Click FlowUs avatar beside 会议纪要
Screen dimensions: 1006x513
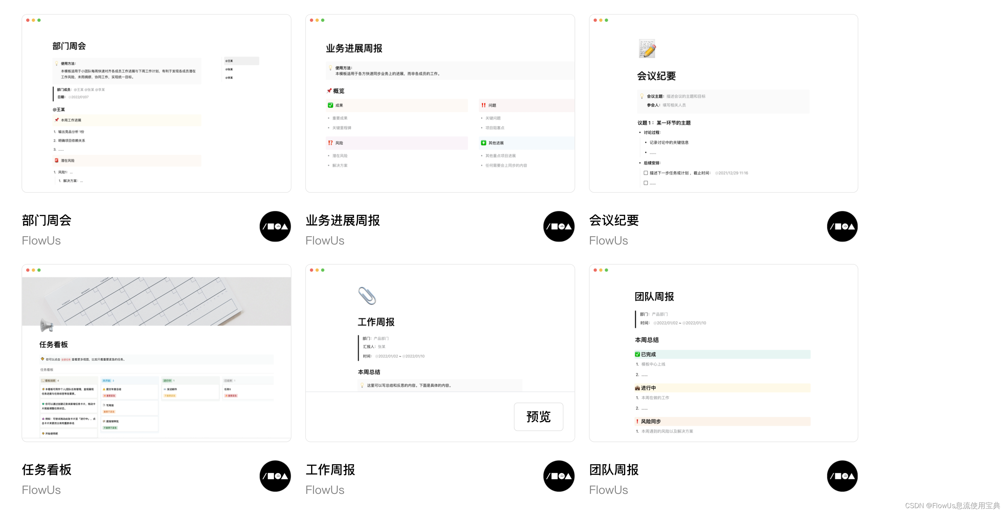pos(842,226)
